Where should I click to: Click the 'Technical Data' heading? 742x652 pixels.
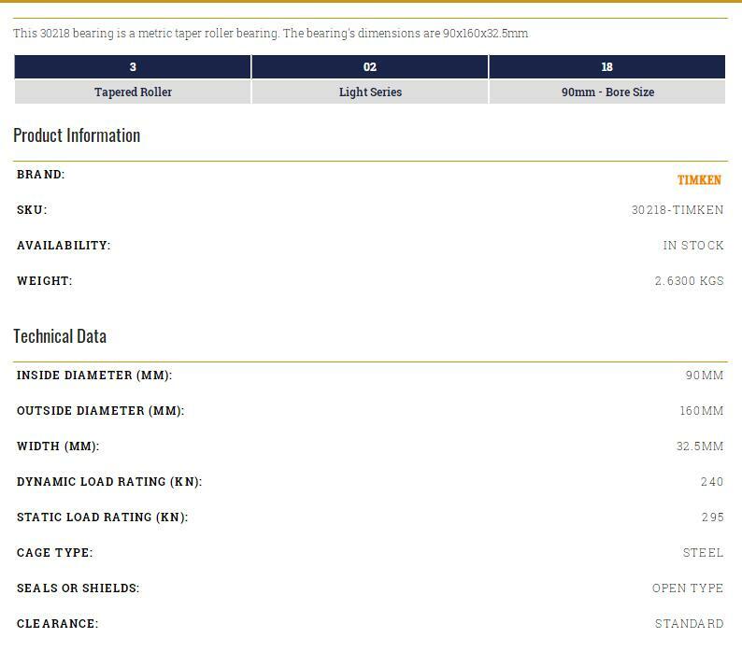click(x=60, y=336)
